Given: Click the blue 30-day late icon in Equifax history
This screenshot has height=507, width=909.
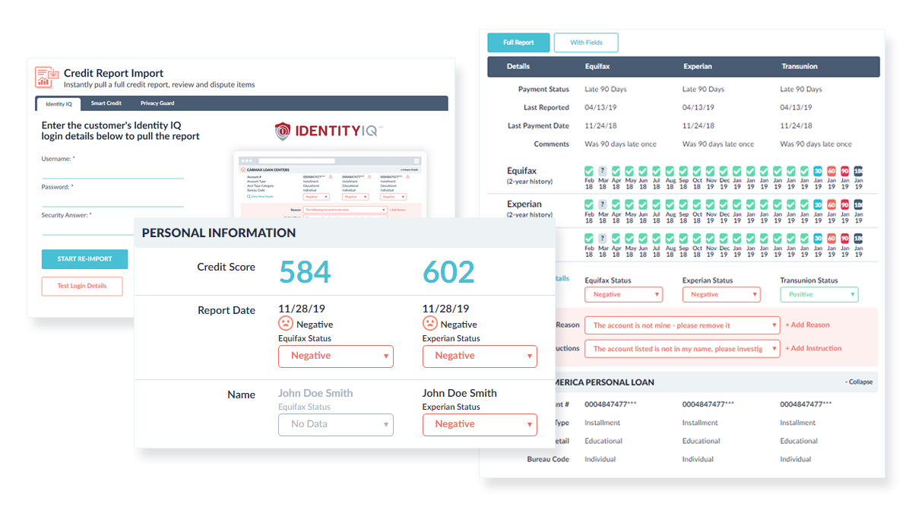Looking at the screenshot, I should tap(818, 171).
